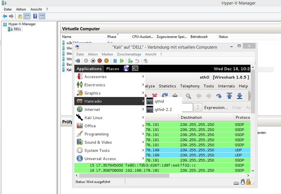The height and width of the screenshot is (194, 281).
Task: Click the Hyper-V Manager back arrow
Action: (x=5, y=16)
